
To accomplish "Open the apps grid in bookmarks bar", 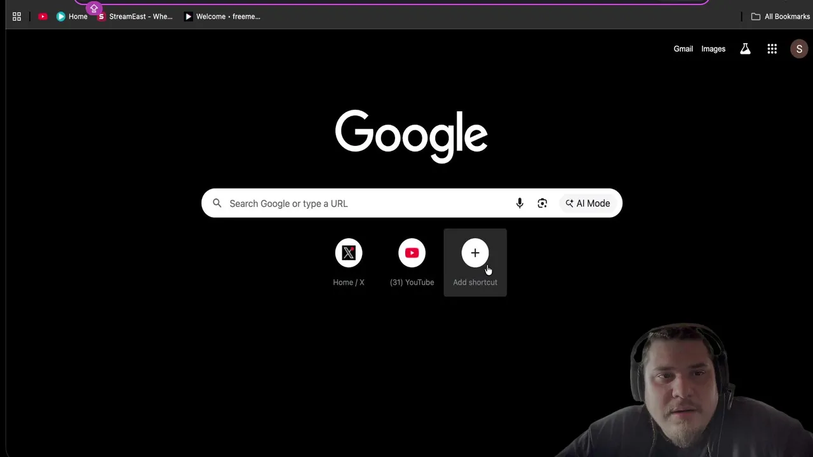I will pos(17,17).
